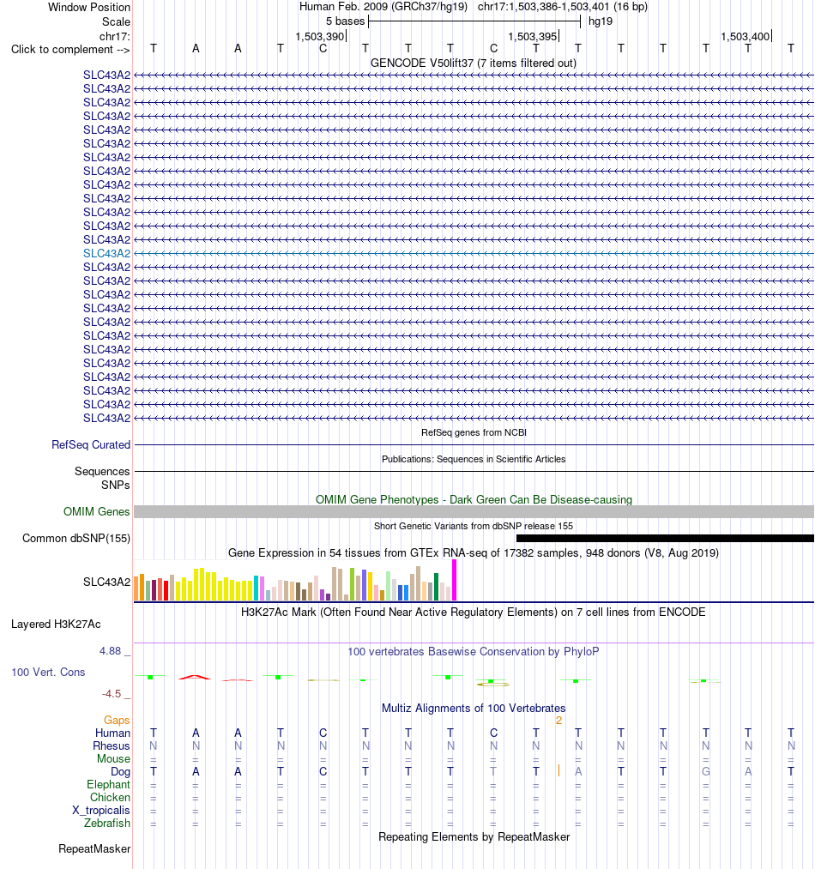Click the orange insertion bar in the Dog row

558,771
